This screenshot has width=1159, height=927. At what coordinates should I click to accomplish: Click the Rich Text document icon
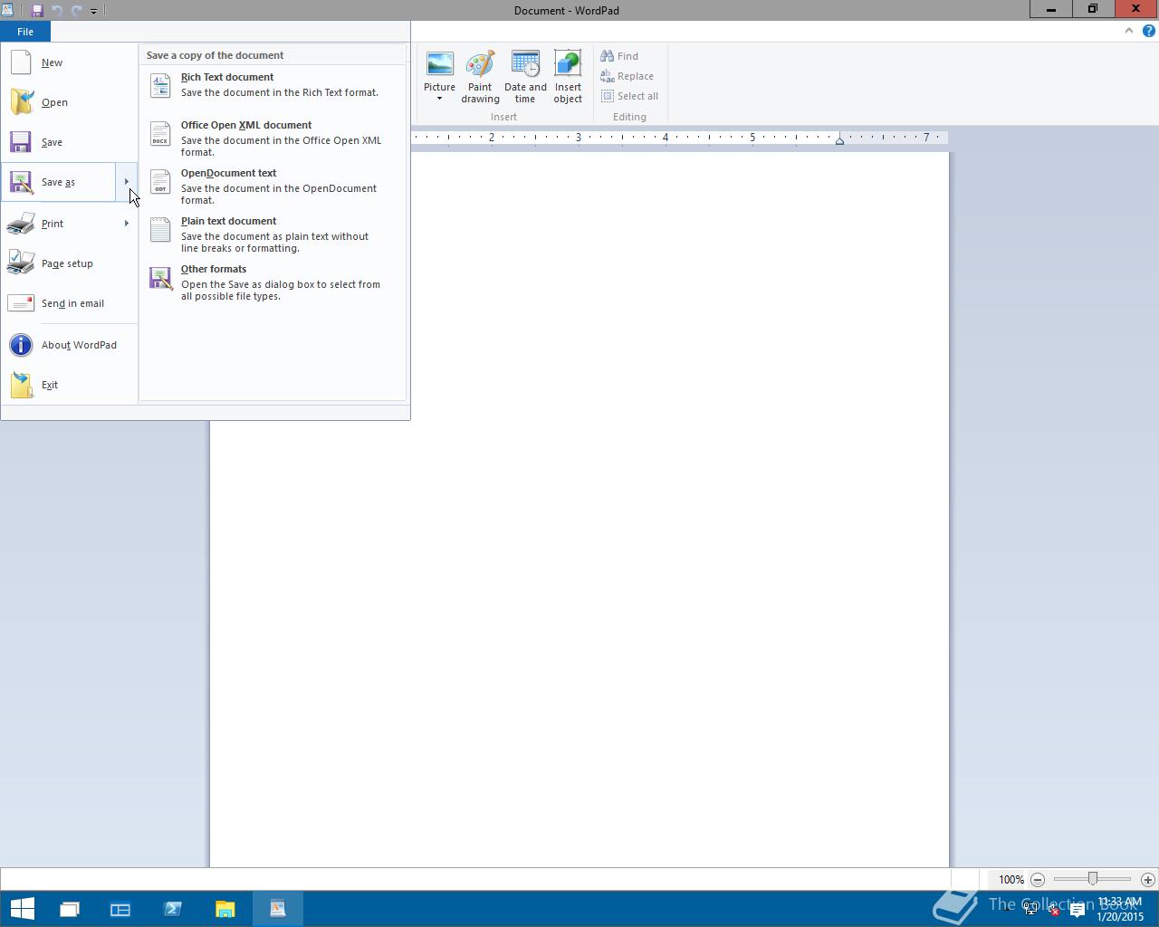tap(160, 85)
